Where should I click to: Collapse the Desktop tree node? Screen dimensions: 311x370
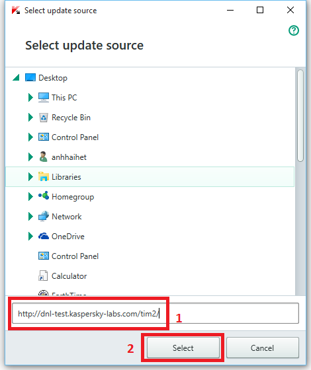pos(16,77)
